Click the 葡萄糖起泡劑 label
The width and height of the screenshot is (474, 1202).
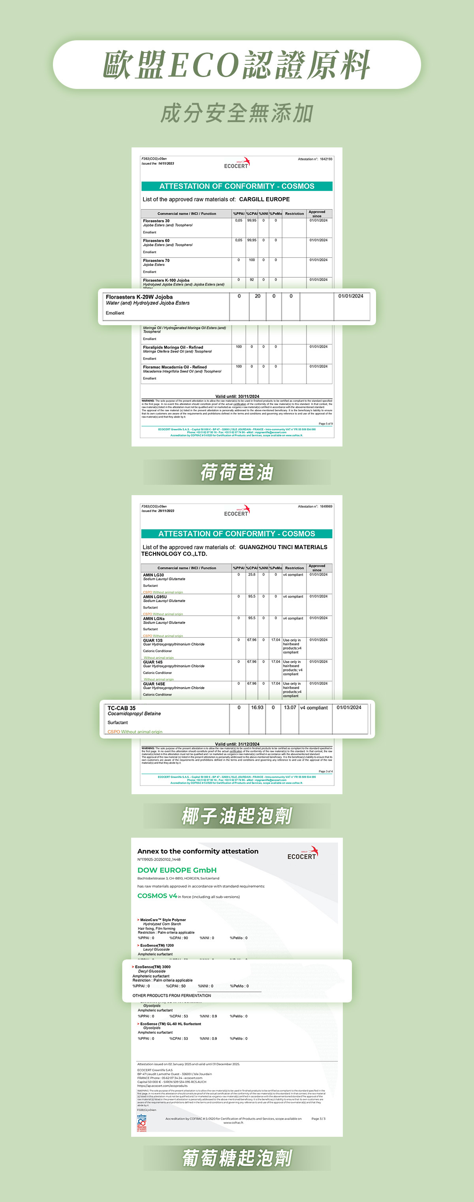(x=237, y=1158)
